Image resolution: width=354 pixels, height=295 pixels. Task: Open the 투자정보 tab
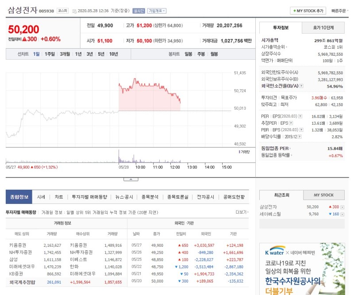[281, 28]
